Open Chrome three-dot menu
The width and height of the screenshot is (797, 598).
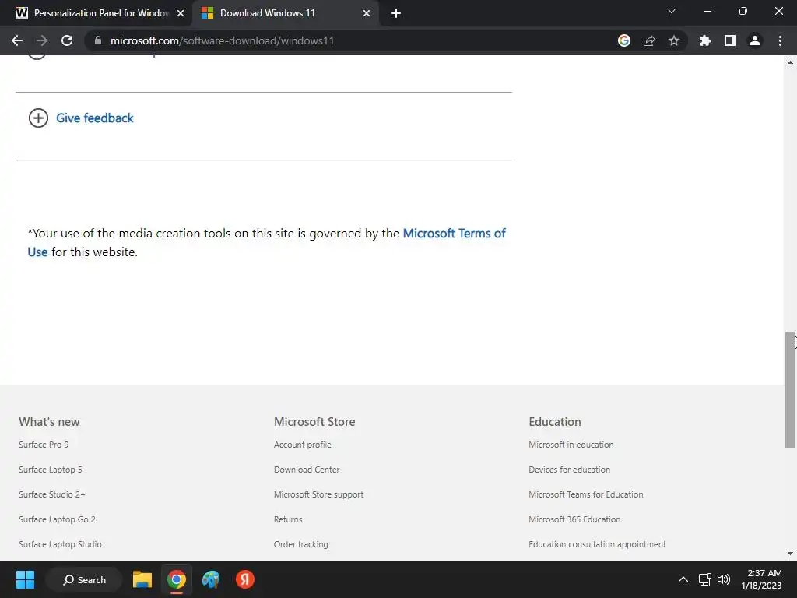(x=780, y=40)
